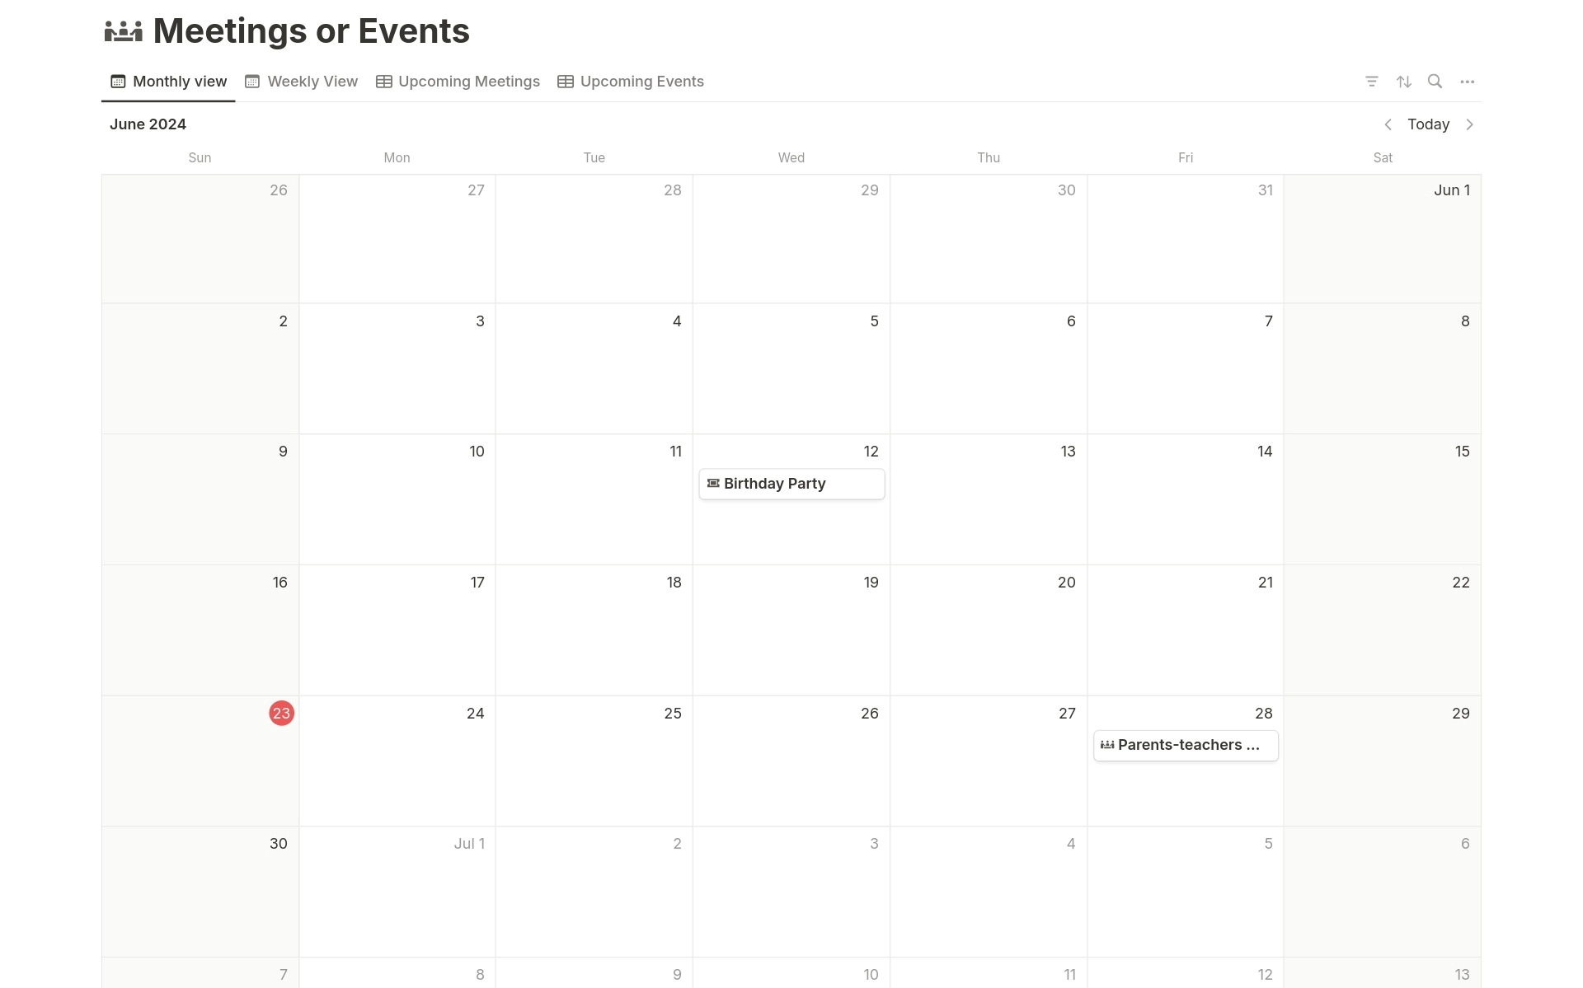Select the Weekly View grid icon

[x=251, y=81]
